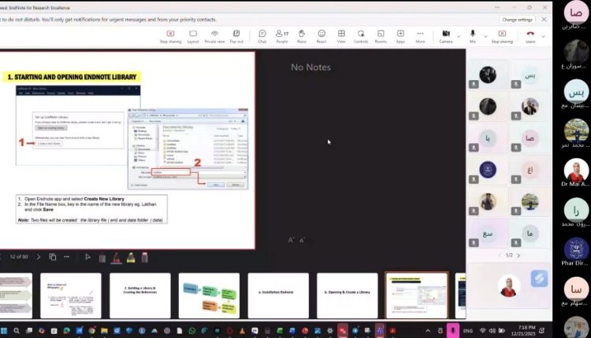Toggle Private view for the presentation

[x=214, y=35]
